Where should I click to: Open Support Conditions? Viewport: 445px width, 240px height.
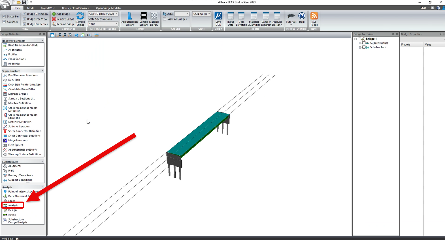tap(20, 180)
